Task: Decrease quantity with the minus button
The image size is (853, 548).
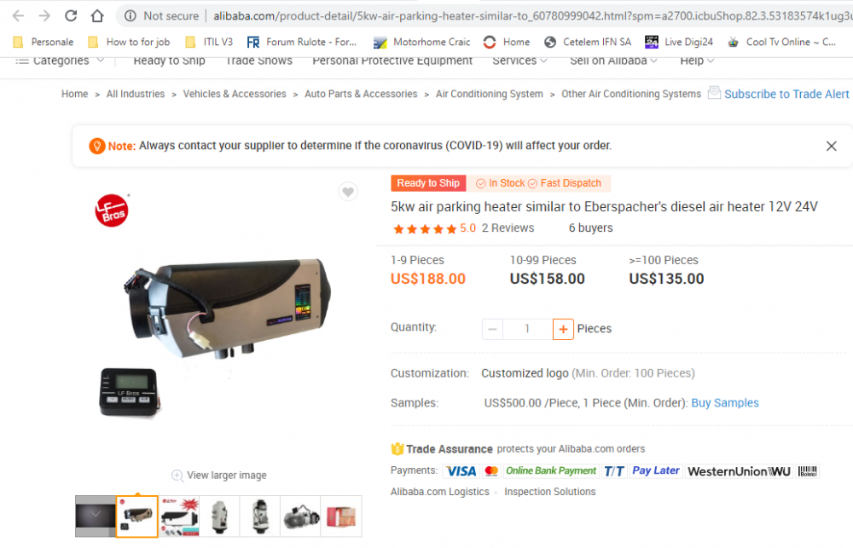Action: tap(492, 329)
